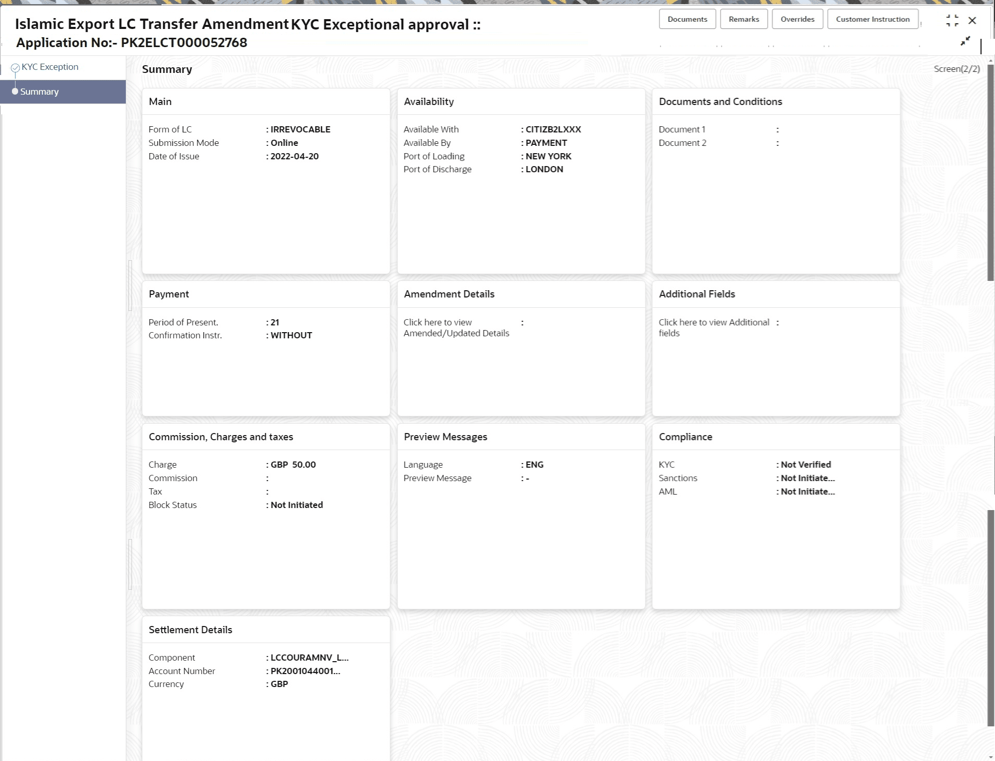Click the KYC Exception completed checkmark icon

click(15, 67)
